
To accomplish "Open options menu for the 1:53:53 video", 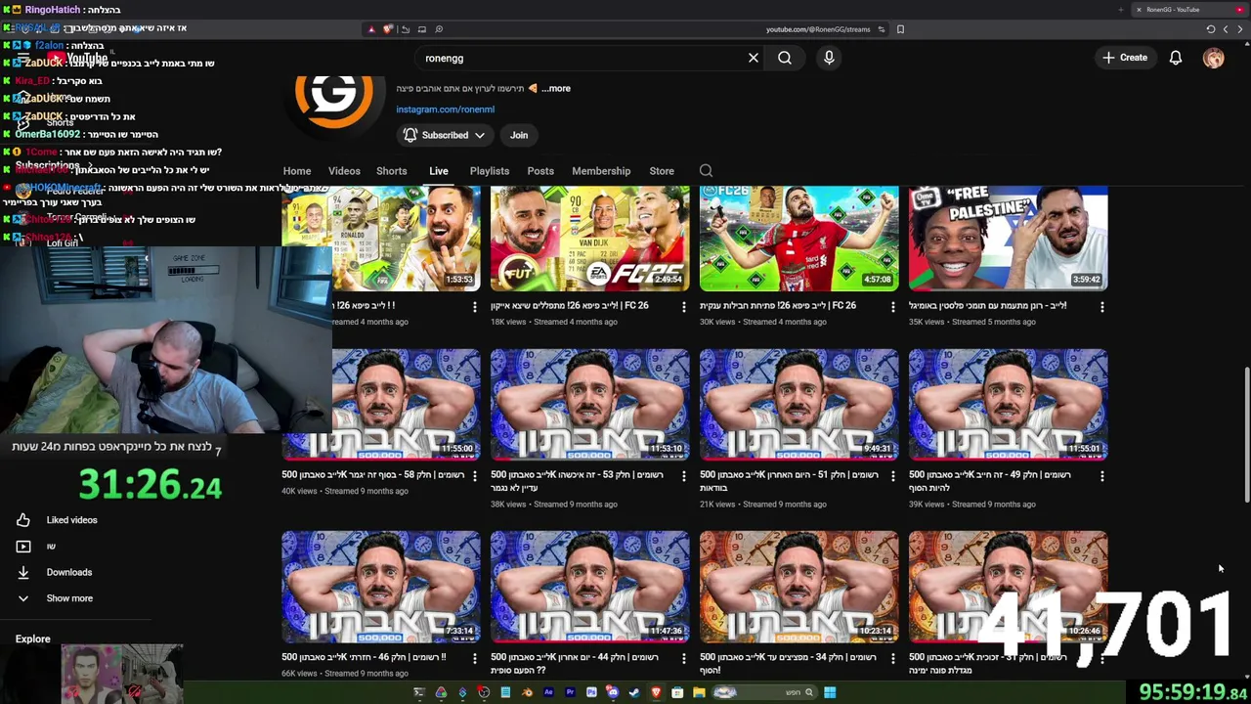I will click(474, 307).
